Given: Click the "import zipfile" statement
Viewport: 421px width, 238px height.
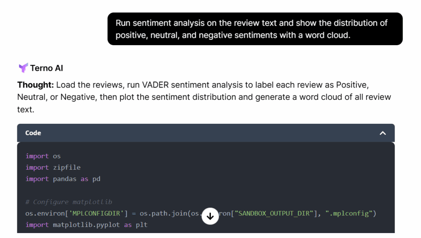Looking at the screenshot, I should 53,167.
